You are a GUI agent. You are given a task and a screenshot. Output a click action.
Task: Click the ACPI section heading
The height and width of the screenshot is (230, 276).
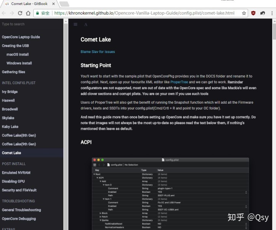tap(86, 142)
